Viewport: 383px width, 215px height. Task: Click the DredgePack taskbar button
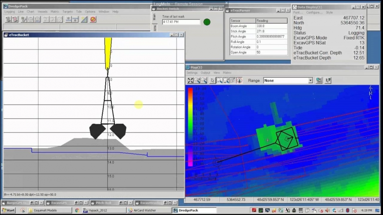coord(195,210)
